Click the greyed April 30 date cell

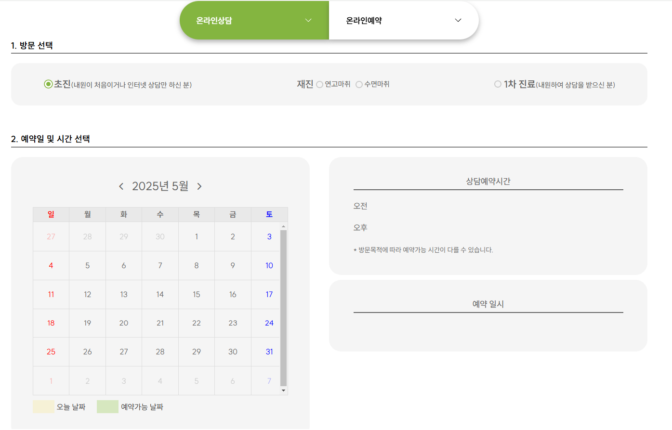tap(160, 236)
